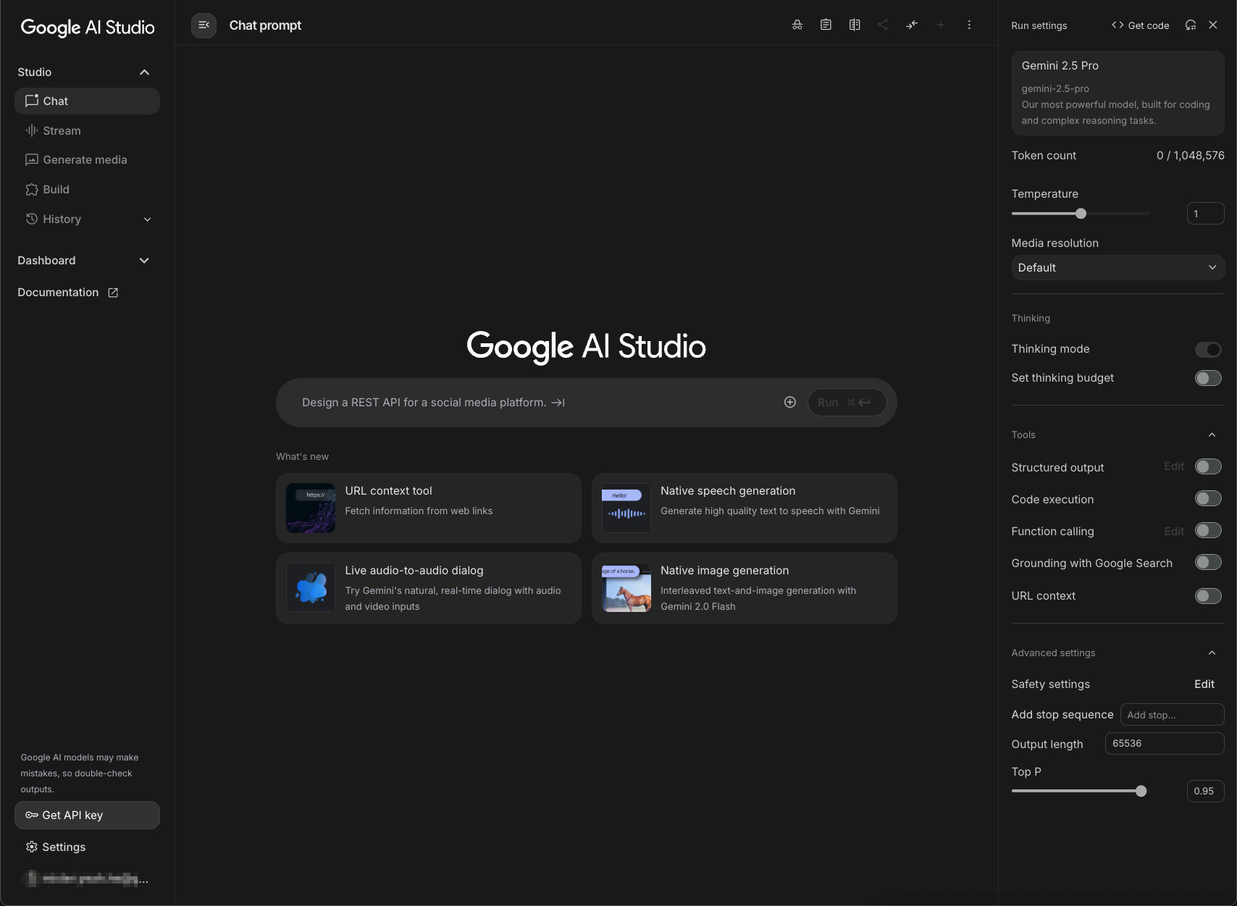Click the History clock icon

tap(32, 219)
